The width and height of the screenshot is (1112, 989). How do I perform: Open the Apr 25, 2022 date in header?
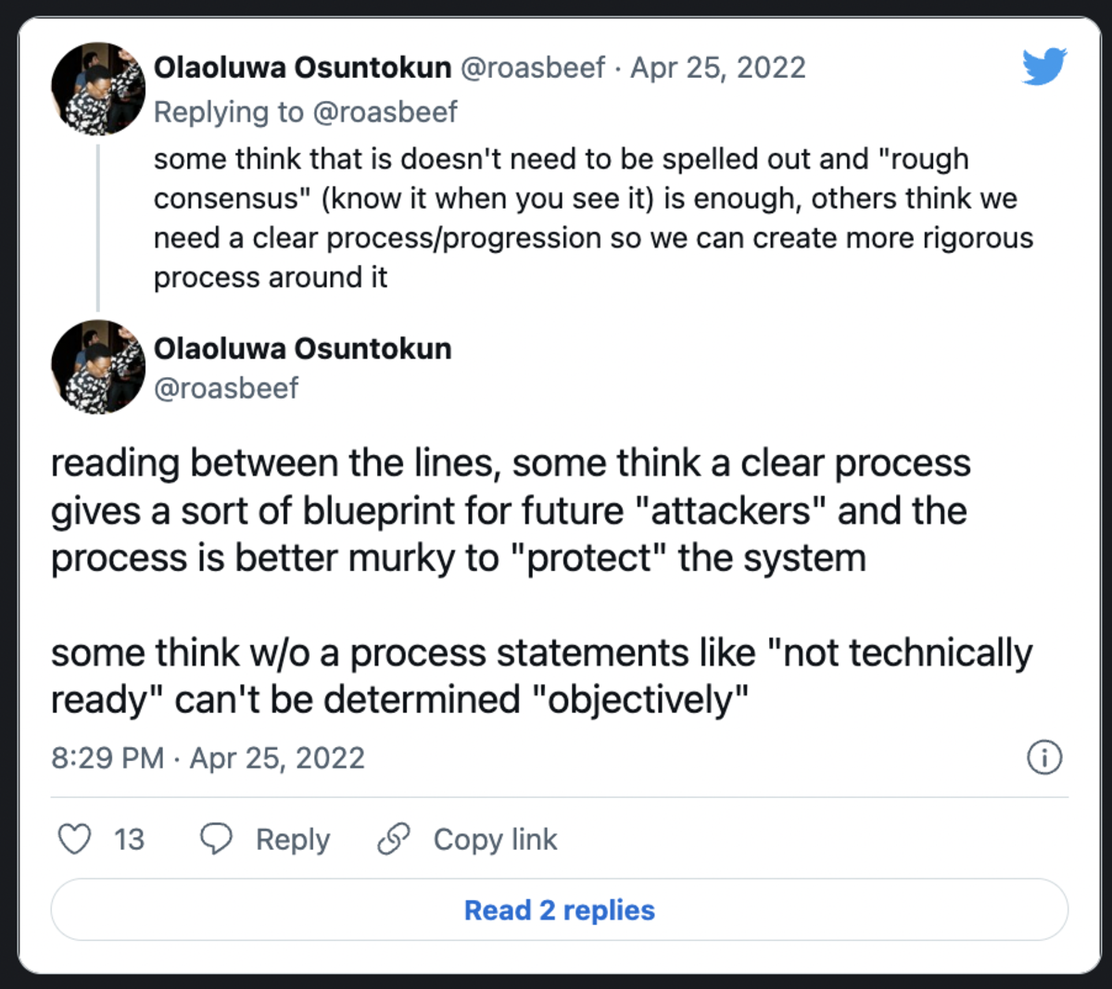tap(718, 68)
